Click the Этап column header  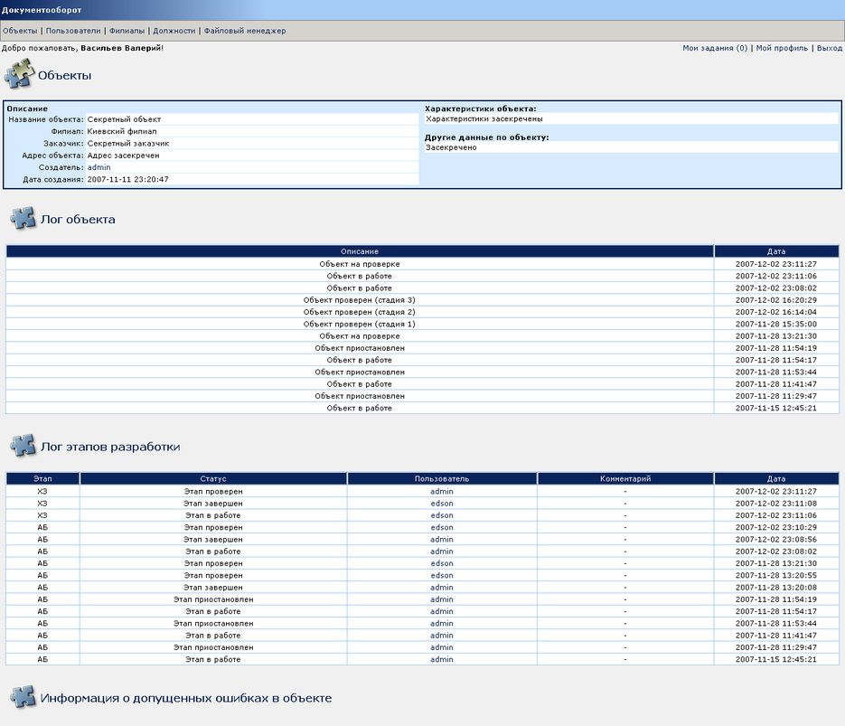coord(42,478)
